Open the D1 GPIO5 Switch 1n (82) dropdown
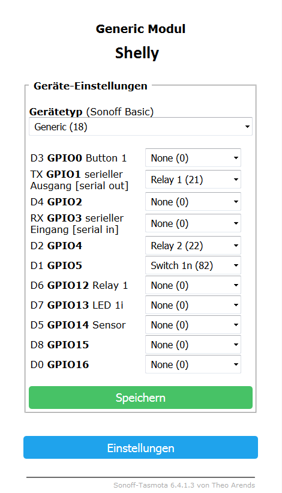This screenshot has height=493, width=282. tap(193, 265)
